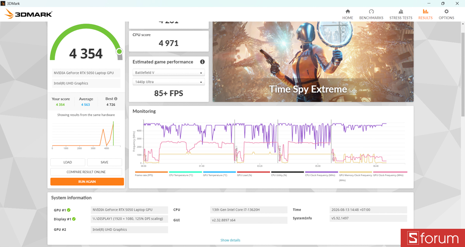Click the Time Spy Extreme title text

308,89
